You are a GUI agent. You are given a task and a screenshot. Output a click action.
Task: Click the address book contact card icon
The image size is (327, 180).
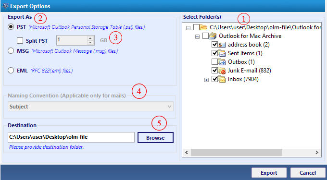coord(222,45)
